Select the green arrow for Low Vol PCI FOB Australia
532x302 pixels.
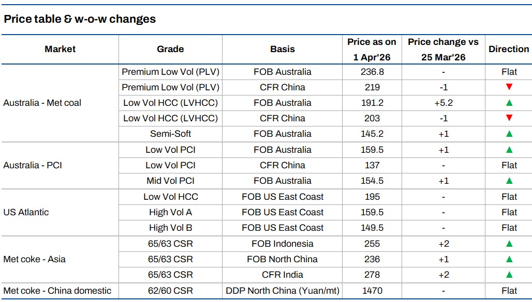point(509,150)
